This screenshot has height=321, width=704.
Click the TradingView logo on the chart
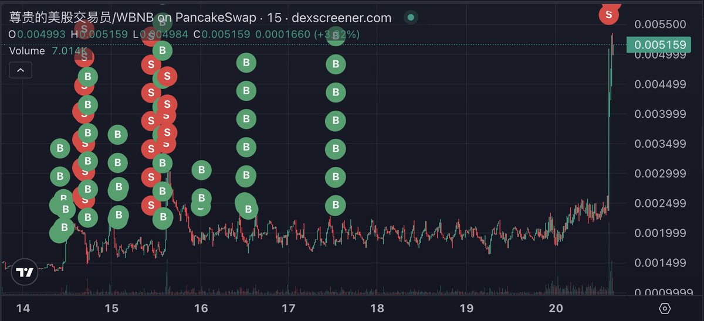[x=24, y=273]
